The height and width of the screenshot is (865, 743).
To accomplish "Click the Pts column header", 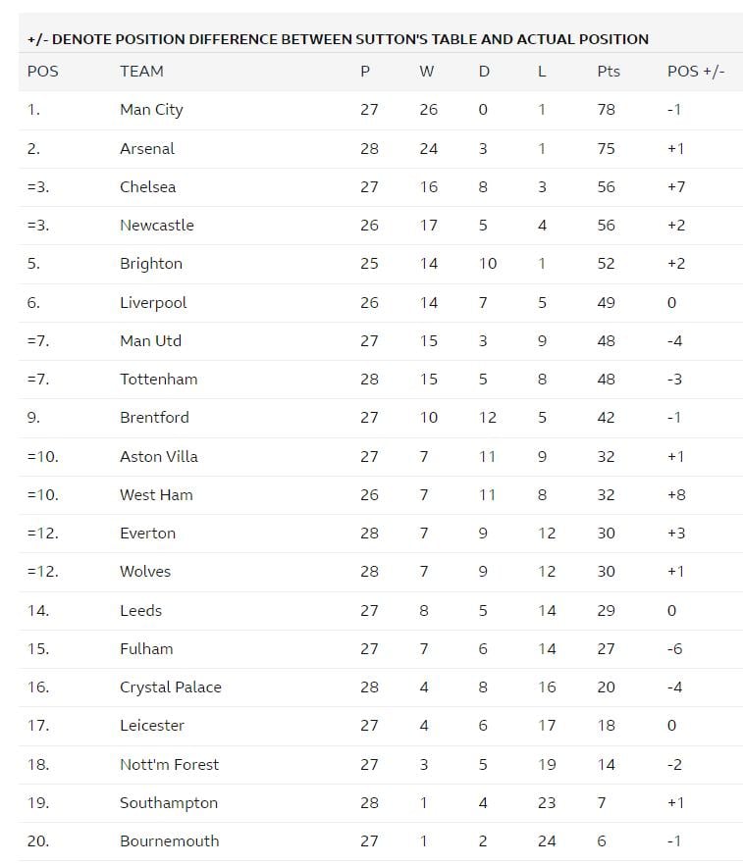I will tap(609, 72).
